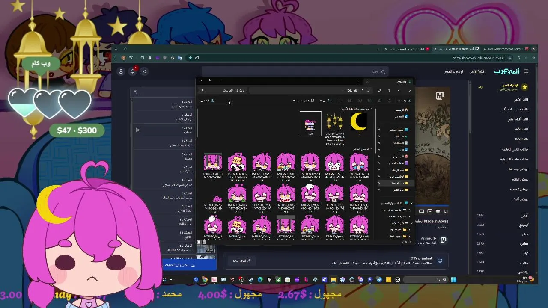Open Music folder in Explorer quick access
The height and width of the screenshot is (308, 548).
tap(400, 157)
